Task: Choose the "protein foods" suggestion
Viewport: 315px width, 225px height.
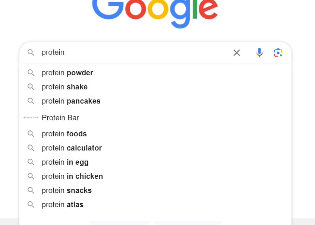Action: (64, 134)
